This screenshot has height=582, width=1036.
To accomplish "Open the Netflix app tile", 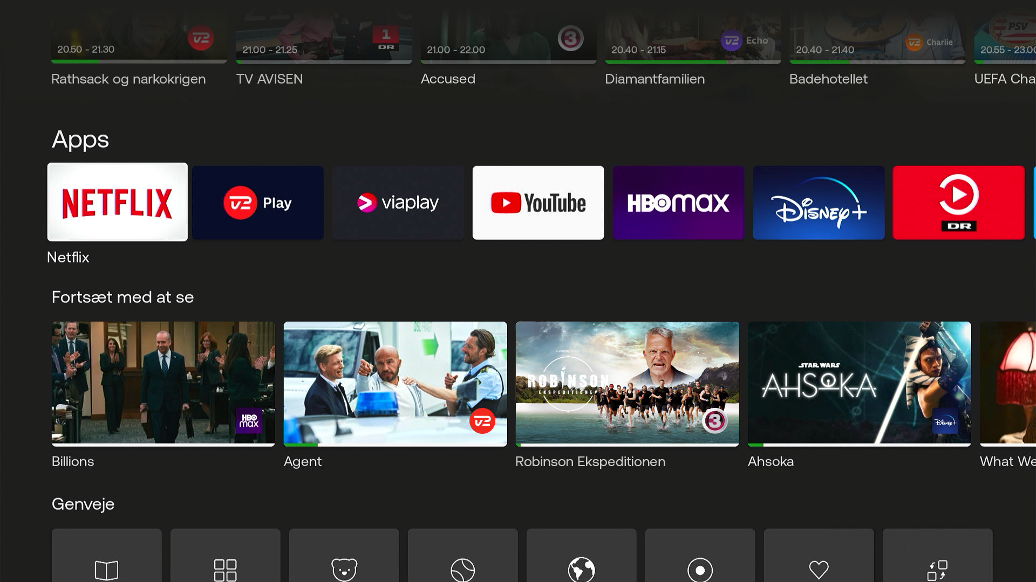I will pos(117,202).
